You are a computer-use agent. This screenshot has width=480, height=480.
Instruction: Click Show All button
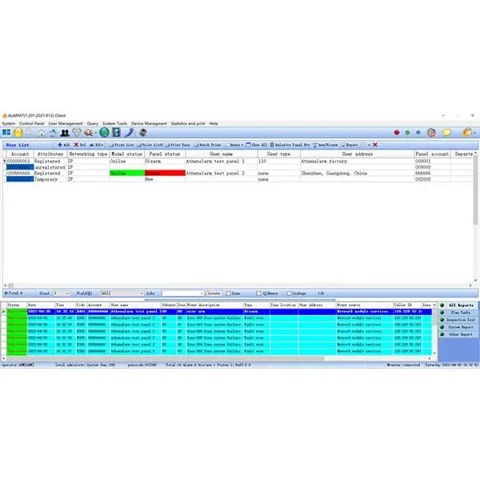[257, 145]
